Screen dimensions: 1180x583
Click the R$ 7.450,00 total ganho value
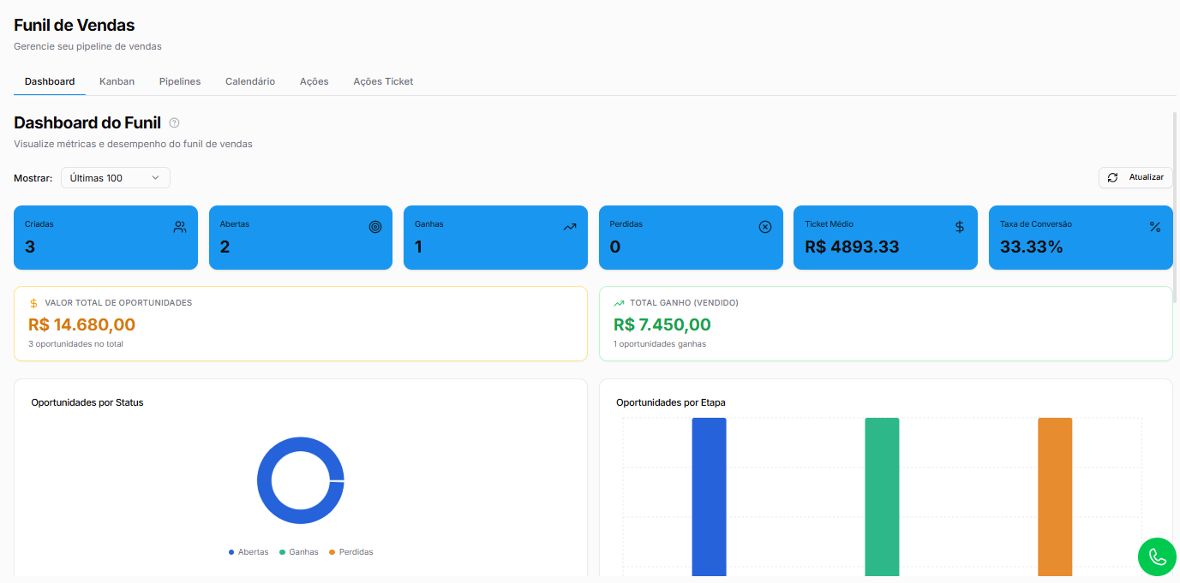point(662,324)
